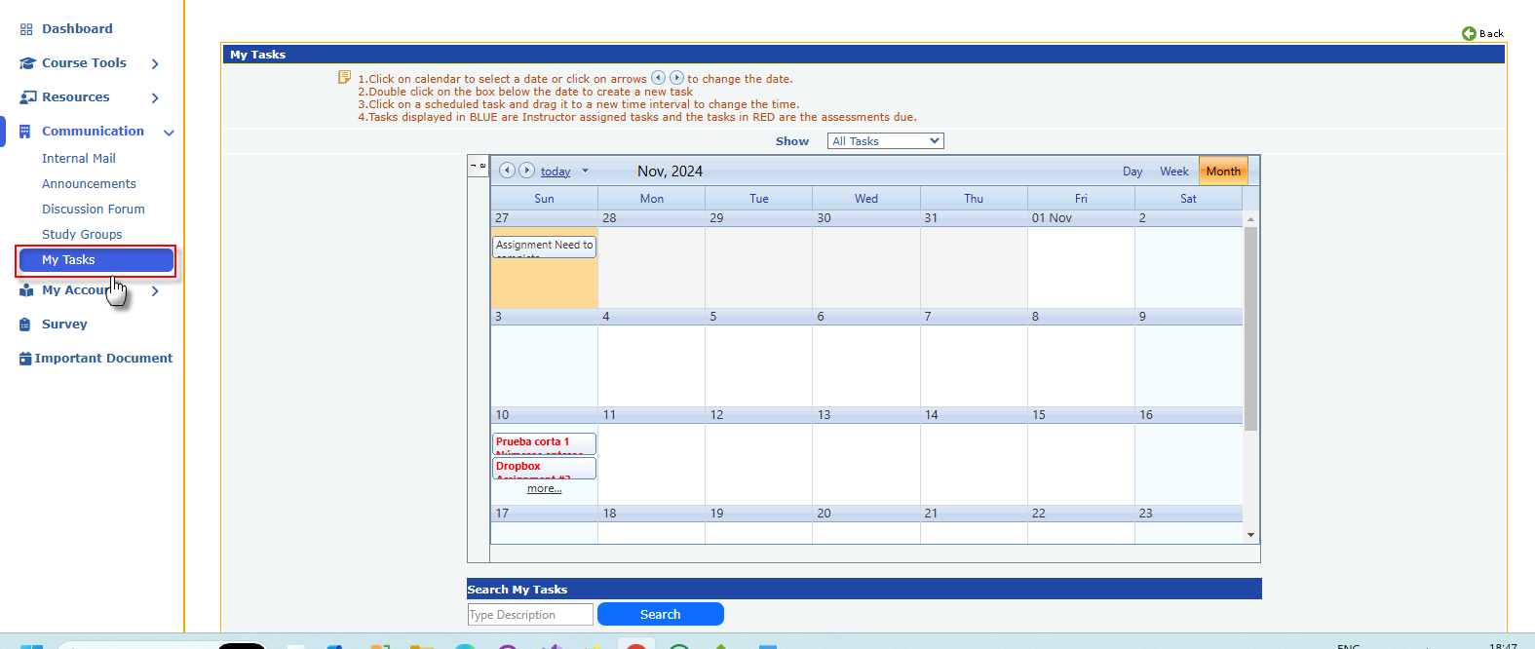Image resolution: width=1535 pixels, height=649 pixels.
Task: Click the Dashboard grid icon
Action: [x=26, y=29]
